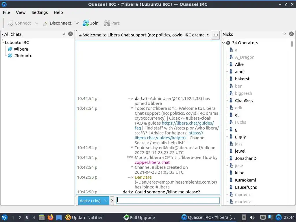Select nick jewel
The height and width of the screenshot is (222, 296).
coord(240,151)
